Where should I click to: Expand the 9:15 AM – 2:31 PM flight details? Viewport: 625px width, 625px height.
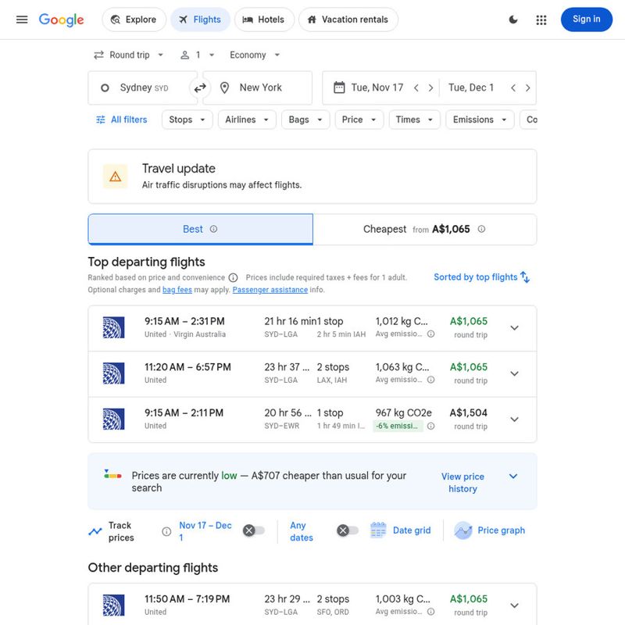[x=515, y=328]
